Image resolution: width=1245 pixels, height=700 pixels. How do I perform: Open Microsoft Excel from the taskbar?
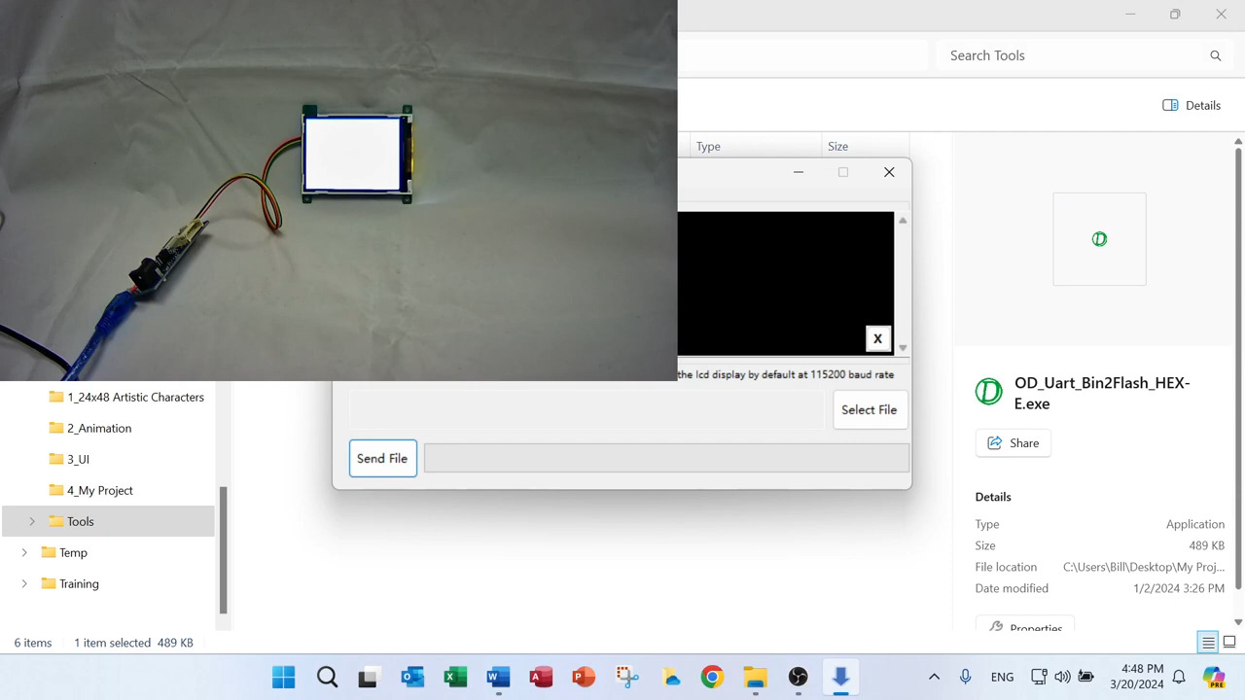point(455,677)
